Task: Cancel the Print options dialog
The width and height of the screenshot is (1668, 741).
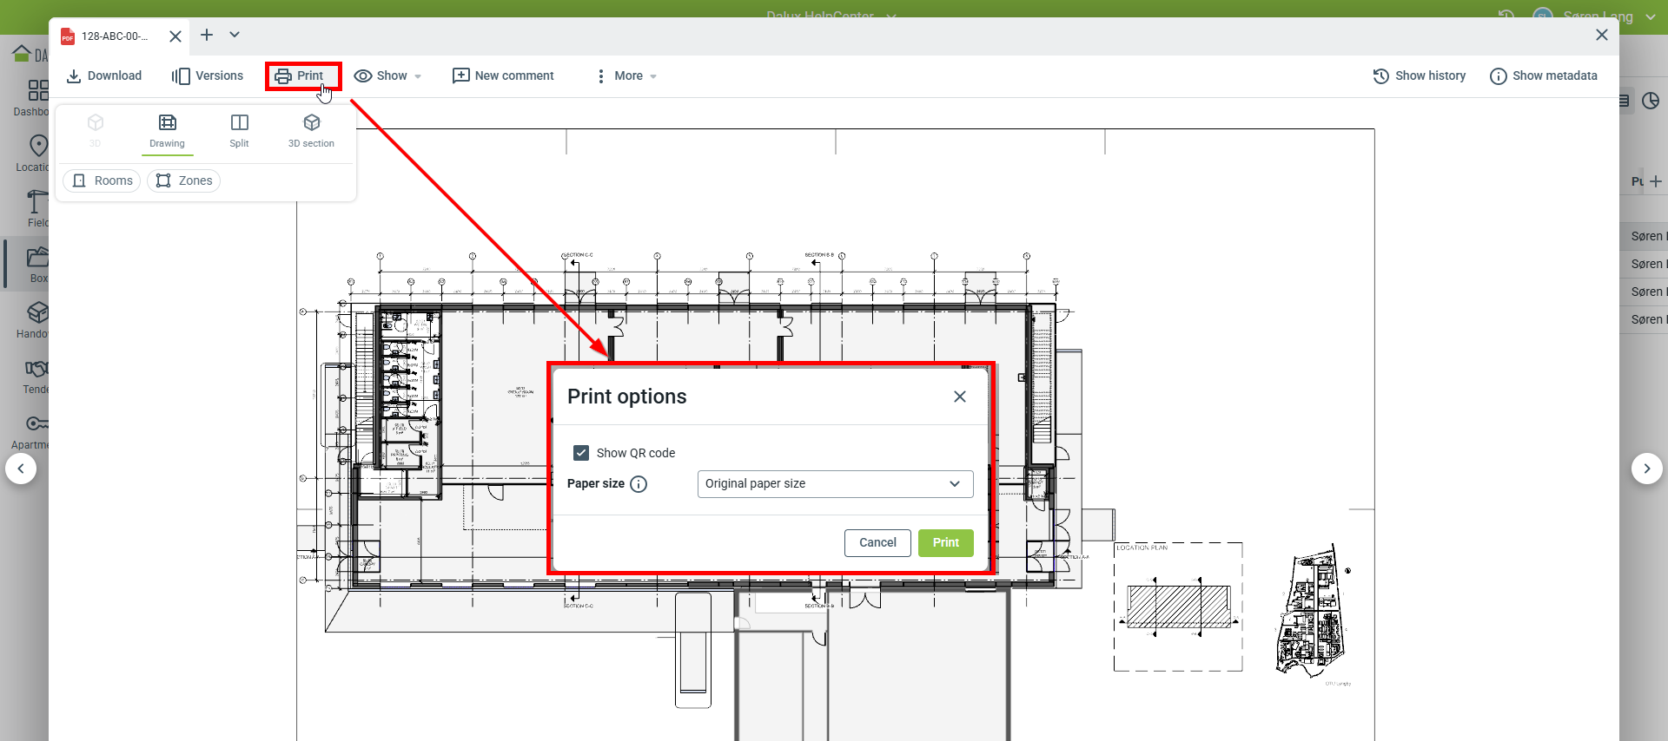Action: [877, 543]
